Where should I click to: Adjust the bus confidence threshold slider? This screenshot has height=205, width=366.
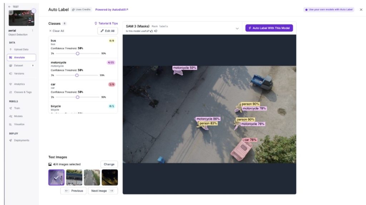(x=78, y=53)
